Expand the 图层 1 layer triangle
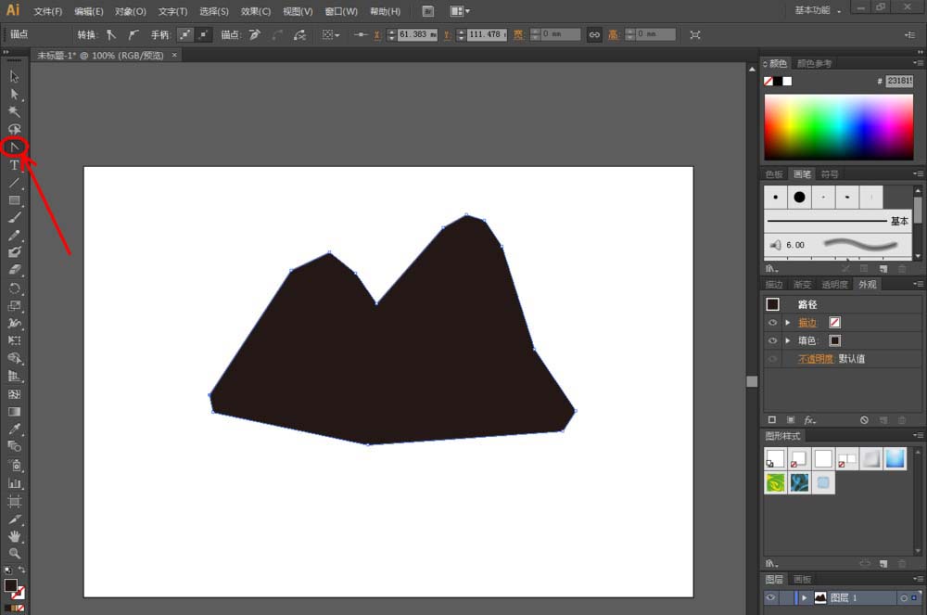 point(804,598)
